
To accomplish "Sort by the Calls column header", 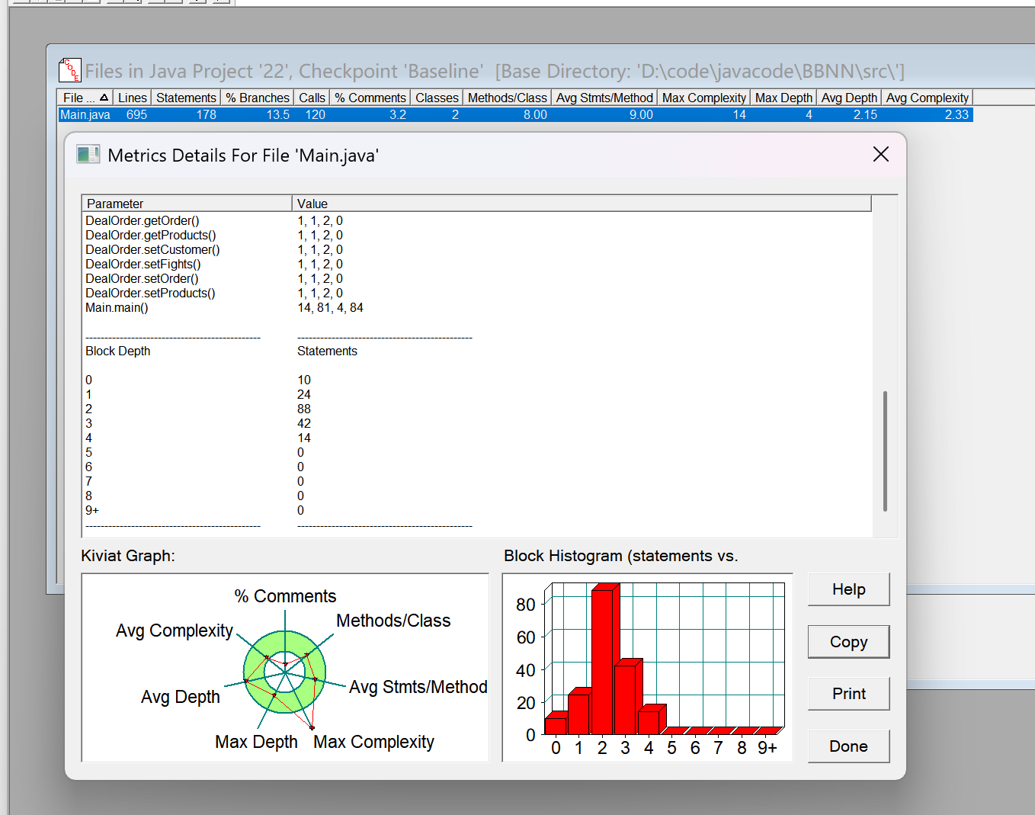I will [312, 98].
